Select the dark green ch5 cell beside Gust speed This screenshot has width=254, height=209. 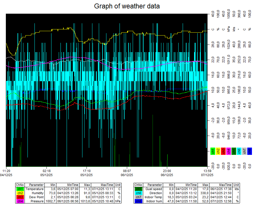pyautogui.click(x=138, y=189)
